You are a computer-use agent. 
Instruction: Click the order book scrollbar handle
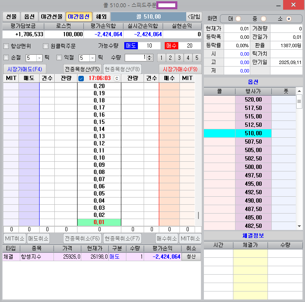198,215
